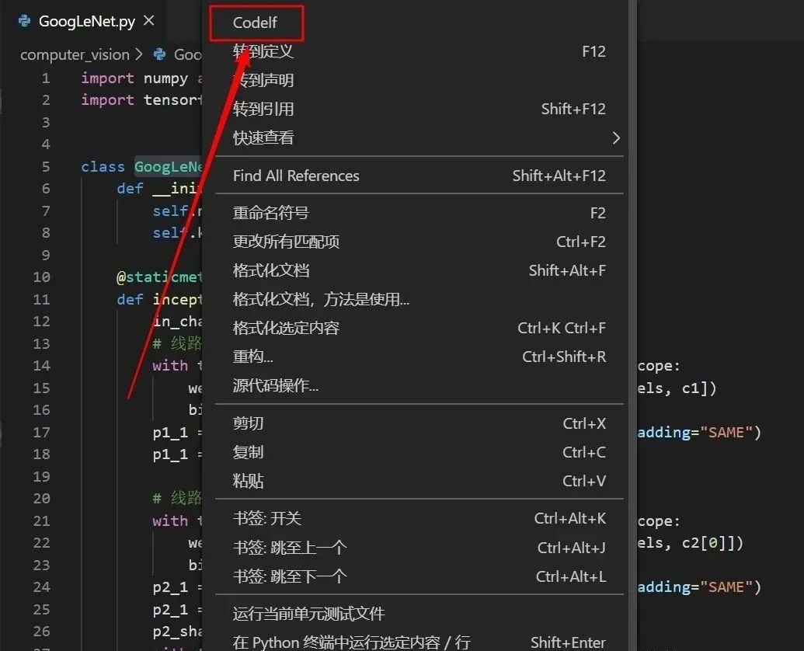Toggle bookmark via 书签: 开关
804x651 pixels.
coord(419,518)
